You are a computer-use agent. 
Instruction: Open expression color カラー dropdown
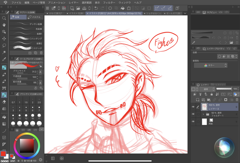(x=211, y=65)
